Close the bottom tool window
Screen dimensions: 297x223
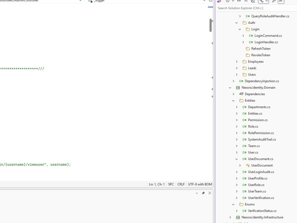[210, 193]
